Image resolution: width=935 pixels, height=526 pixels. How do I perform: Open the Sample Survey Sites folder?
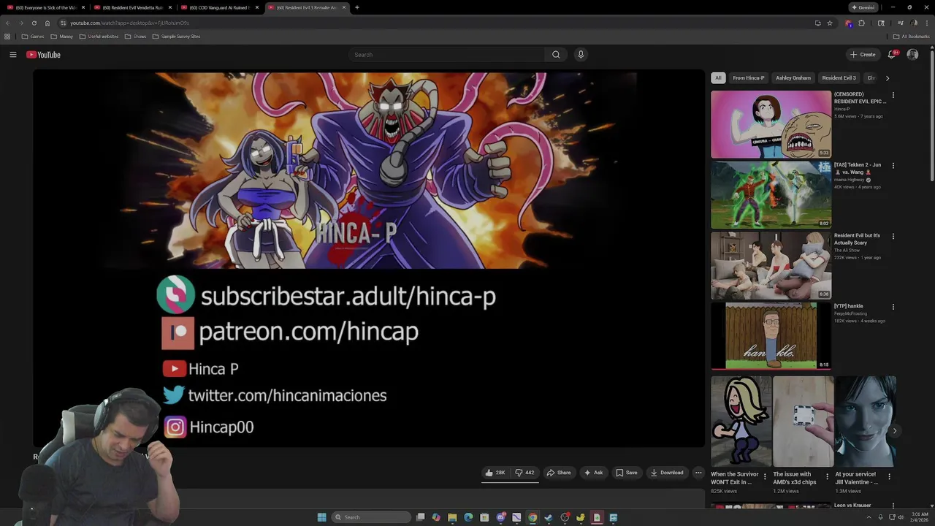pos(177,37)
